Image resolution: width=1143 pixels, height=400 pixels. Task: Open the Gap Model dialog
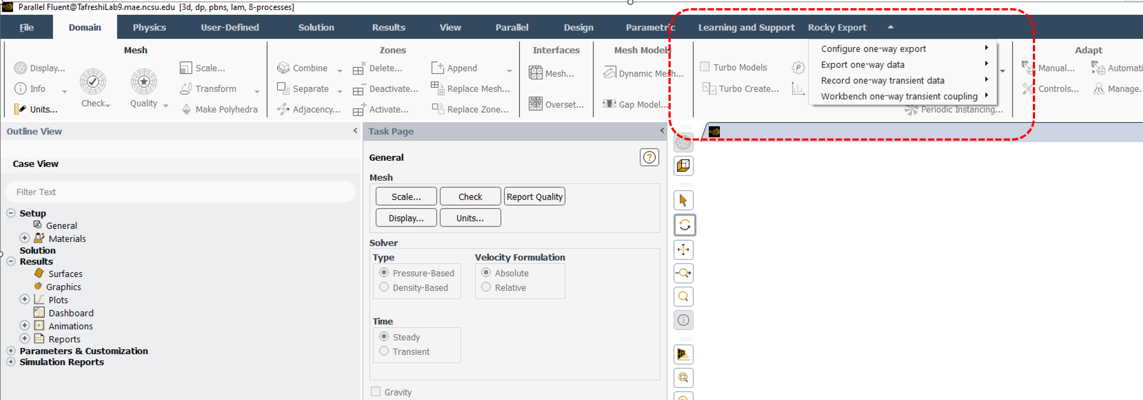click(635, 104)
